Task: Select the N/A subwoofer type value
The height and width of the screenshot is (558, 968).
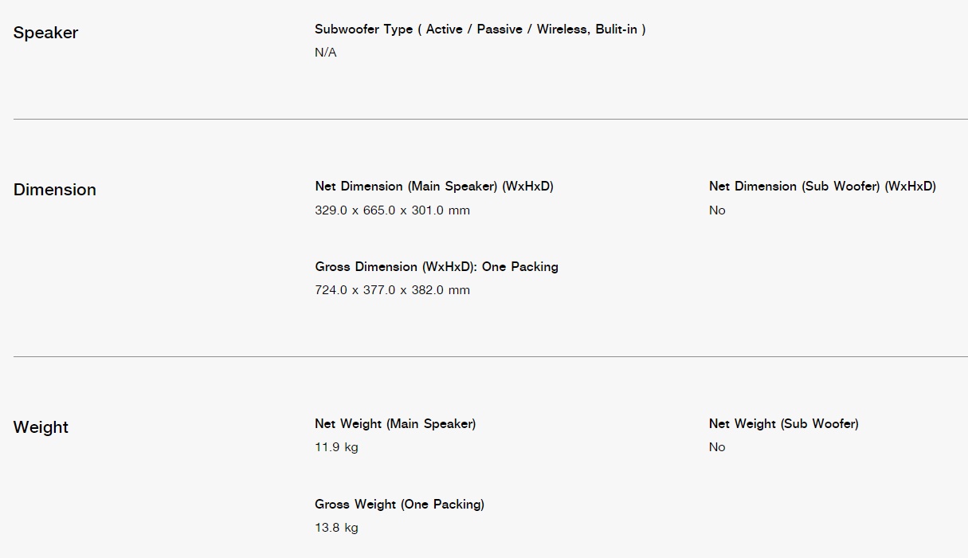Action: (326, 53)
